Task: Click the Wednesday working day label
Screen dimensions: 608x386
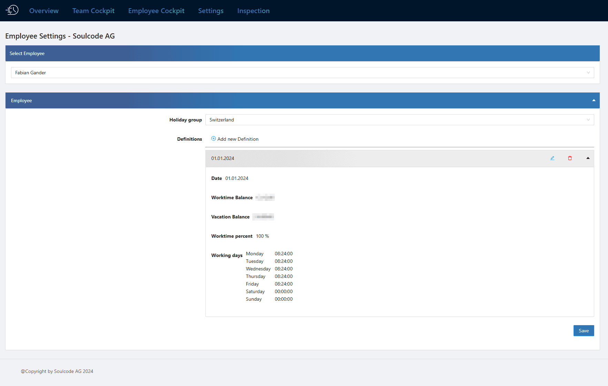Action: pos(258,269)
